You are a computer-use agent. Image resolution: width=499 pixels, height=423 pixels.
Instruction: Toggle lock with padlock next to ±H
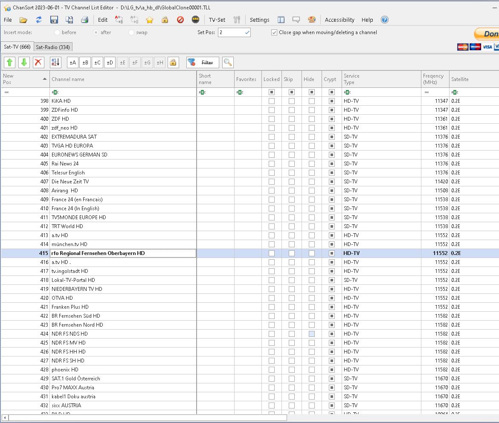[173, 62]
